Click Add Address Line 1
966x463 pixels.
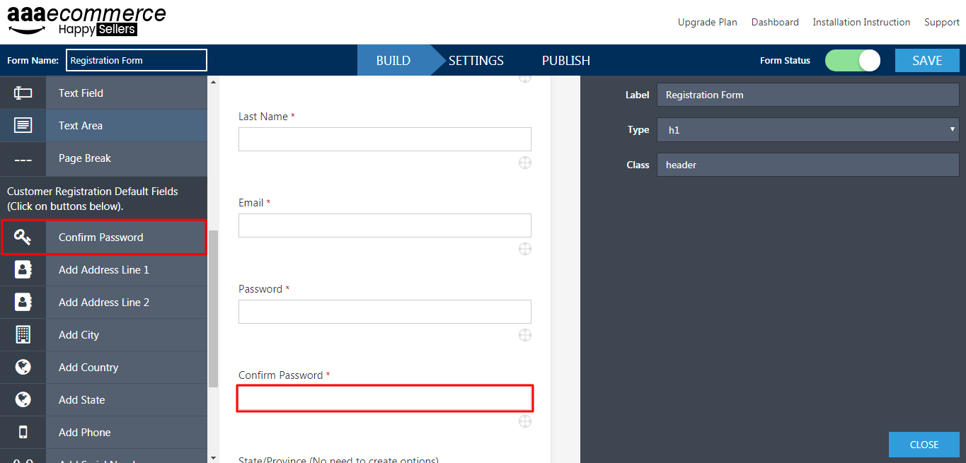[x=103, y=270]
